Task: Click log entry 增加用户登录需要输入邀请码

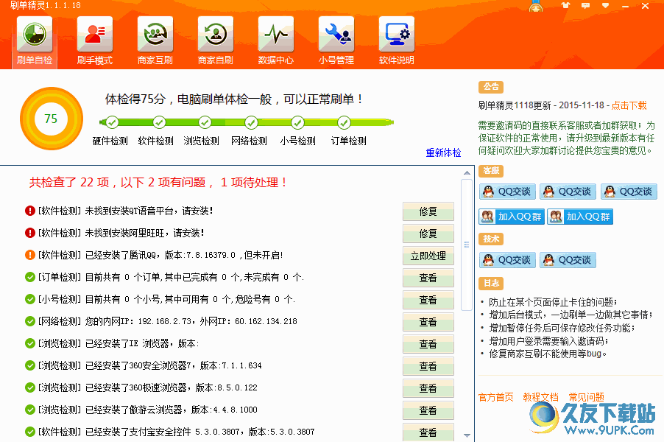Action: (548, 341)
